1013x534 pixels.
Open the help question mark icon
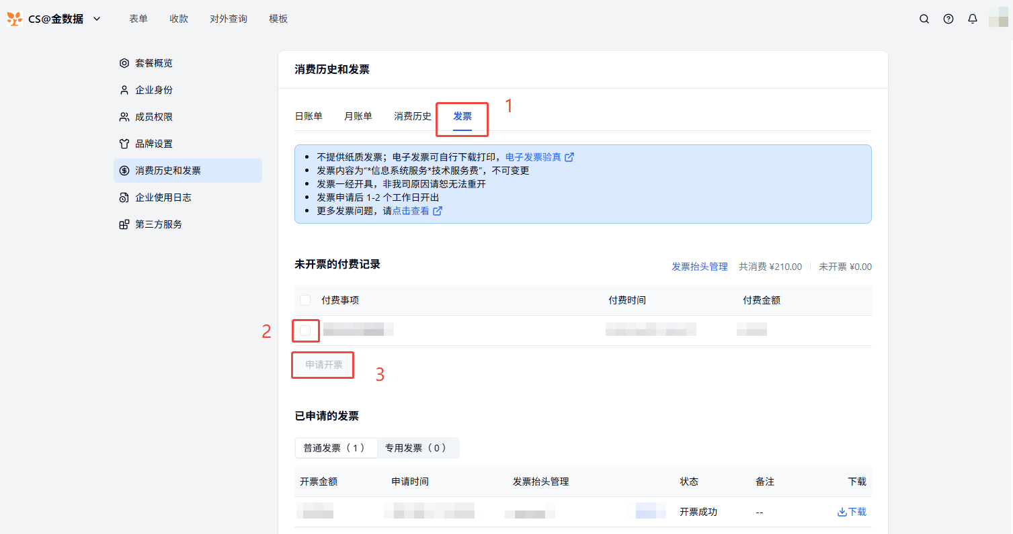(x=948, y=19)
